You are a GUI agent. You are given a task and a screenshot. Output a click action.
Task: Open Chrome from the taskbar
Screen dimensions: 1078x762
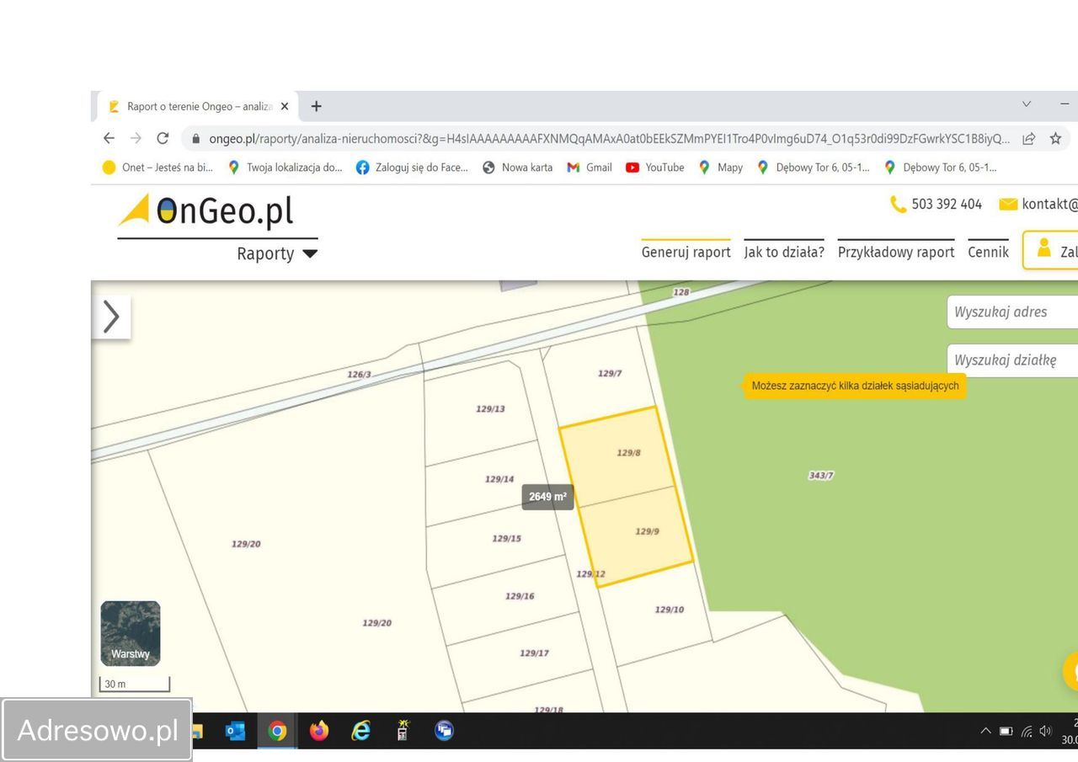coord(277,731)
